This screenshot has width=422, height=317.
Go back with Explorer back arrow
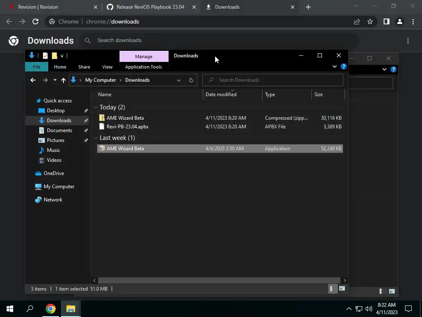[33, 80]
